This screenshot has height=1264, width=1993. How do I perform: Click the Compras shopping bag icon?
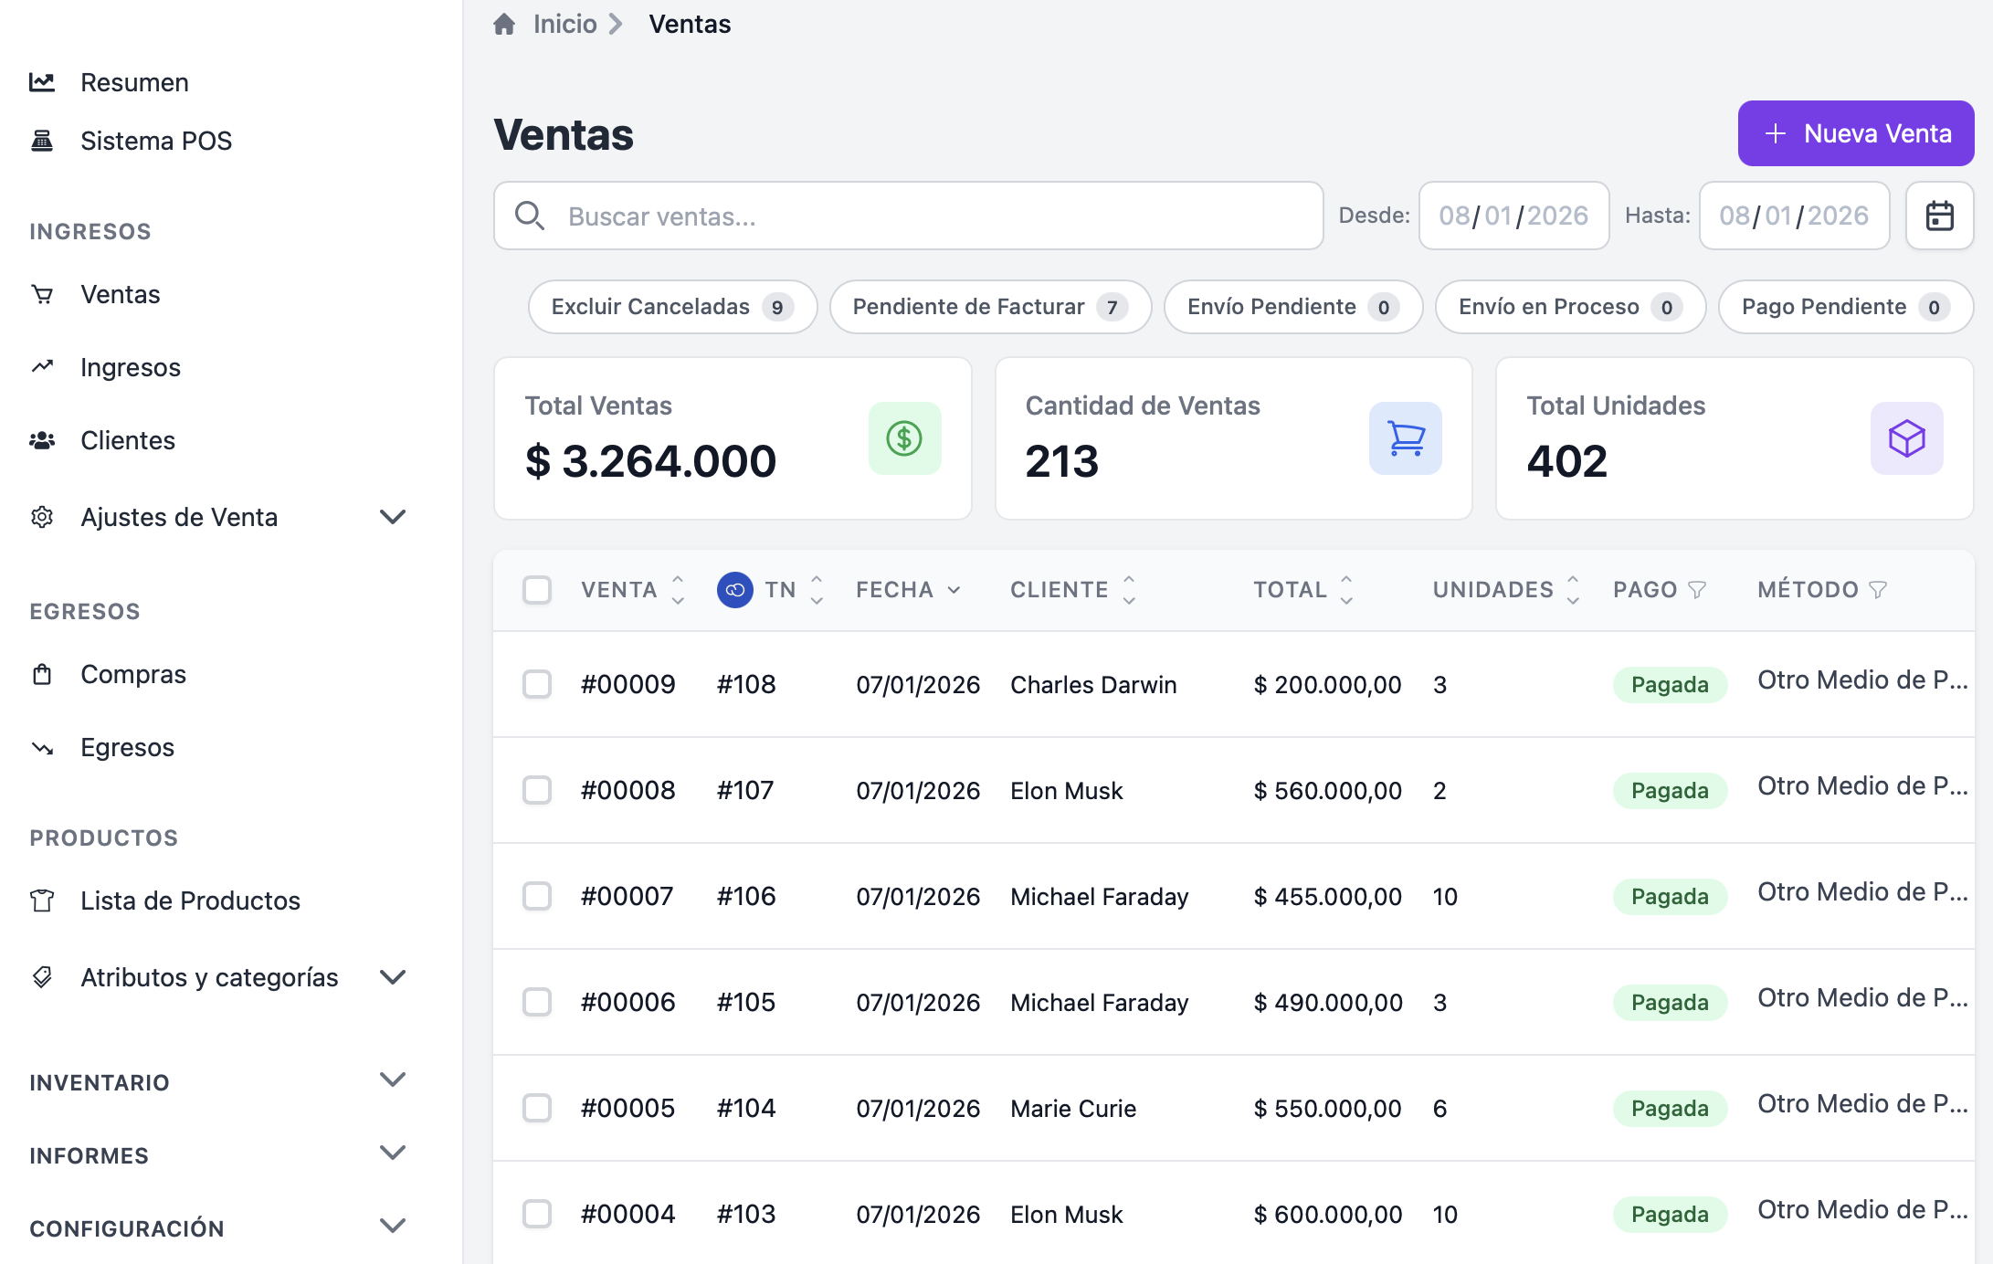pyautogui.click(x=41, y=674)
